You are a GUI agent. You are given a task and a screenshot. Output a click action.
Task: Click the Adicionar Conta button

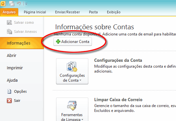73,42
